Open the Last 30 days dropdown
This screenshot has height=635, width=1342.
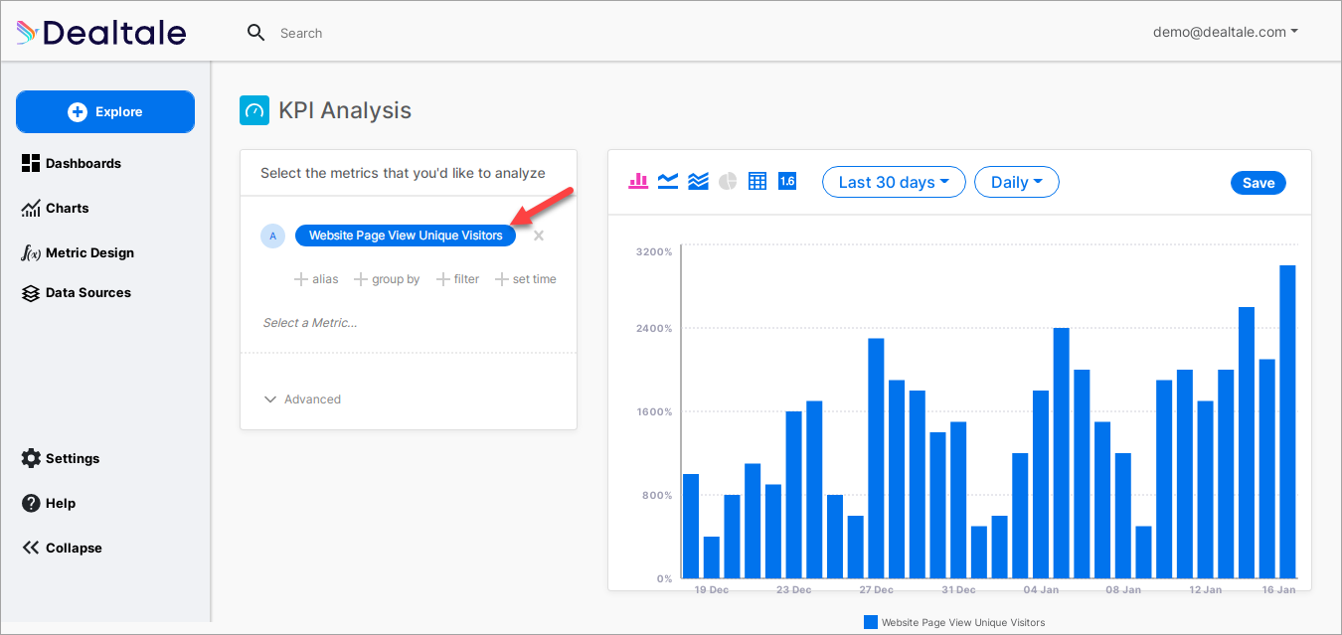click(x=893, y=182)
